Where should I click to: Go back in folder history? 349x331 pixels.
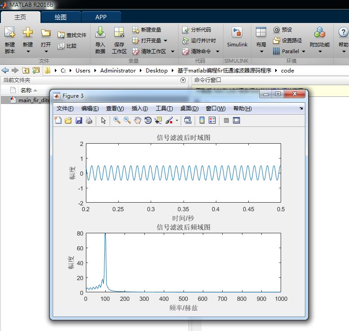pos(5,70)
